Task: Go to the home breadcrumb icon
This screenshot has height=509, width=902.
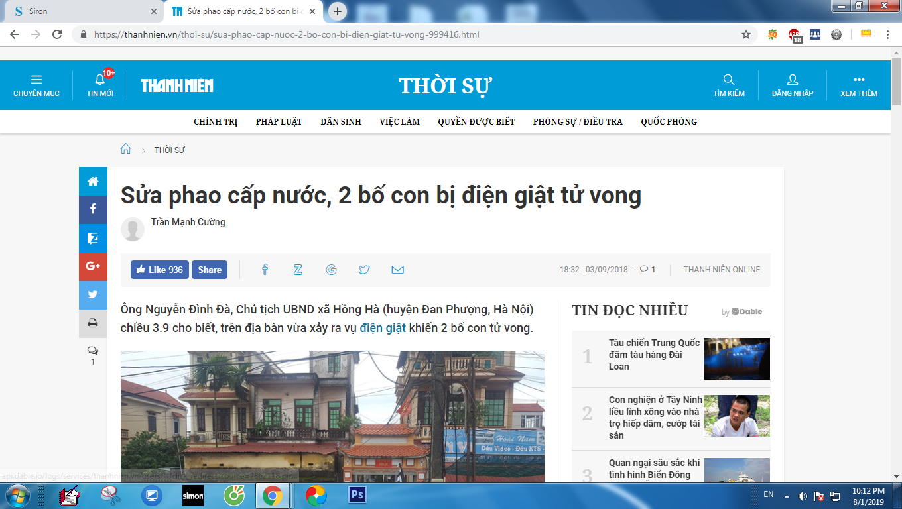Action: [x=126, y=149]
